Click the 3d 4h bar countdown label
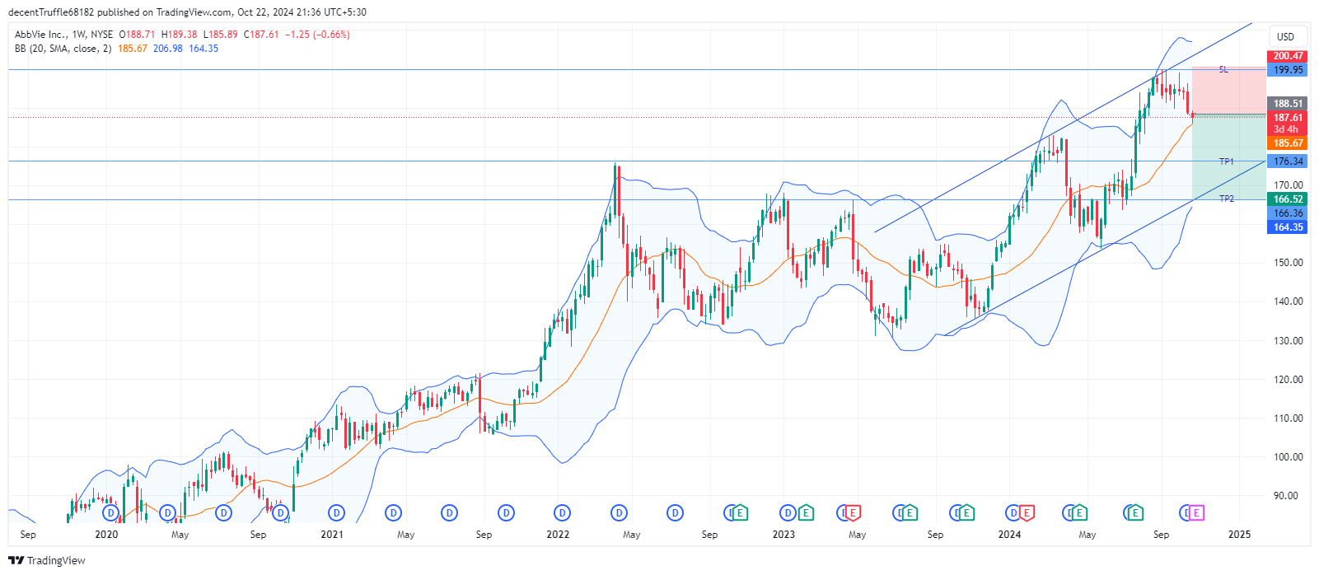 (1286, 129)
